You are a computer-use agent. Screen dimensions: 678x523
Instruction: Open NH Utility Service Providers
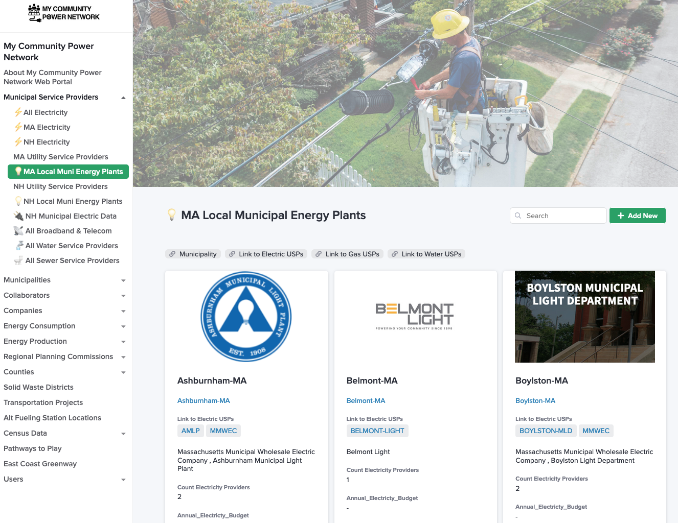click(x=60, y=186)
